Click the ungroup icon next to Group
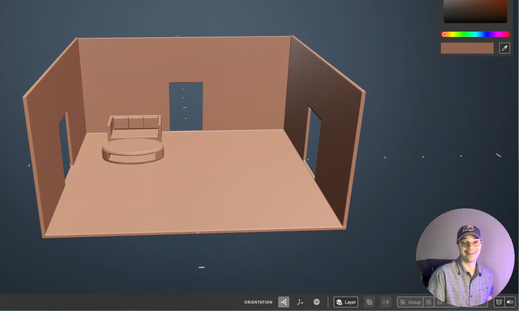 pyautogui.click(x=428, y=302)
